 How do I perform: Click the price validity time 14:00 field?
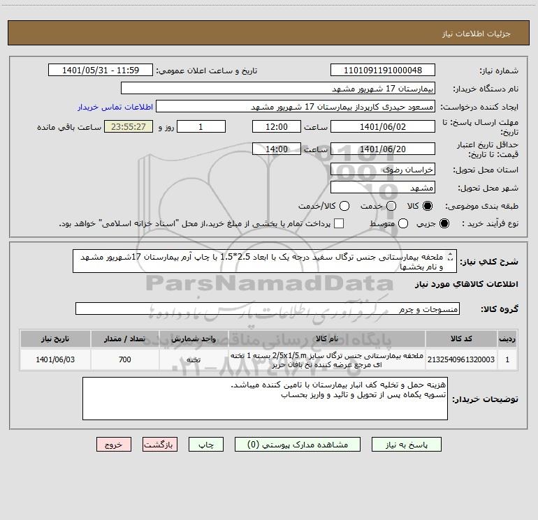click(277, 149)
